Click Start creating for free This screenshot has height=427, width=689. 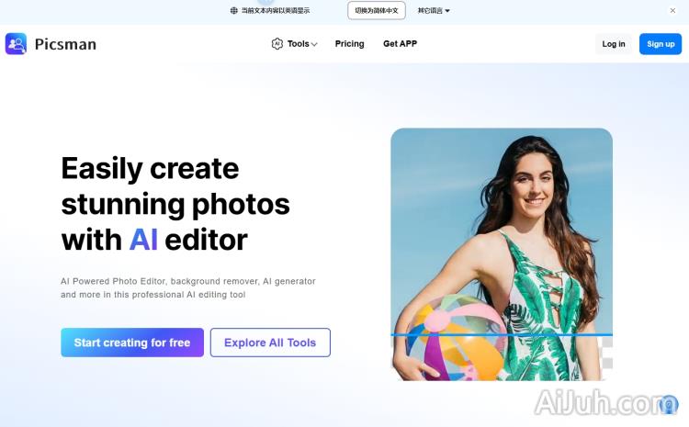click(x=132, y=343)
